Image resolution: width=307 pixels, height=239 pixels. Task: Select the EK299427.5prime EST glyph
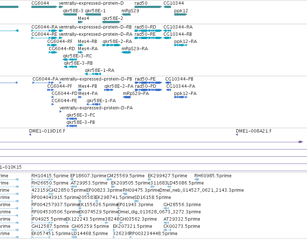pyautogui.click(x=149, y=179)
